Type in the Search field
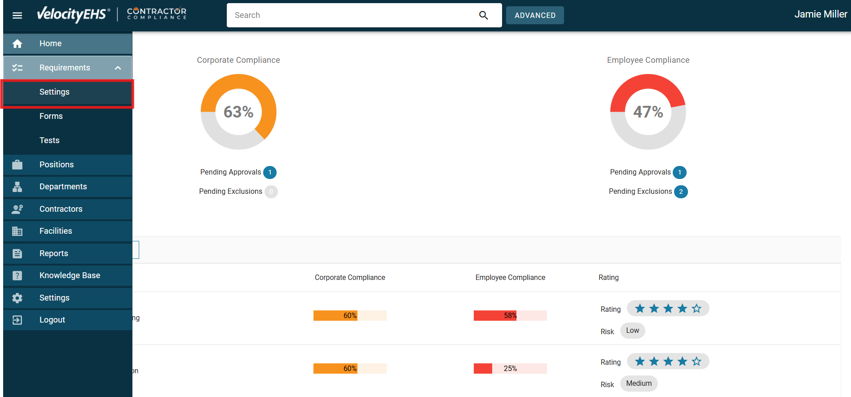This screenshot has height=397, width=851. (350, 15)
